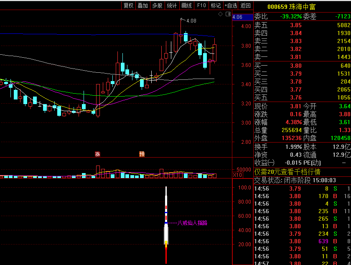Viewport: 351px width, 265px height.
Task: Select the 卖二 3.82 ask row
Action: point(302,49)
